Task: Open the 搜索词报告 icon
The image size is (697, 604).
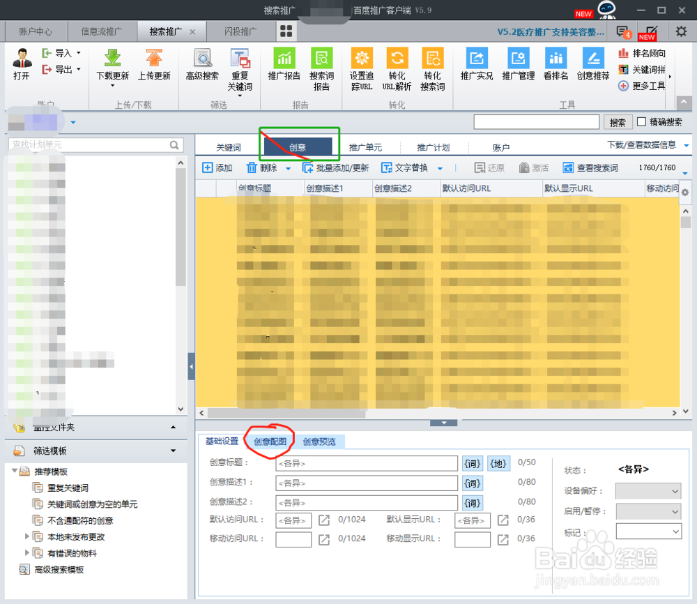Action: point(321,58)
